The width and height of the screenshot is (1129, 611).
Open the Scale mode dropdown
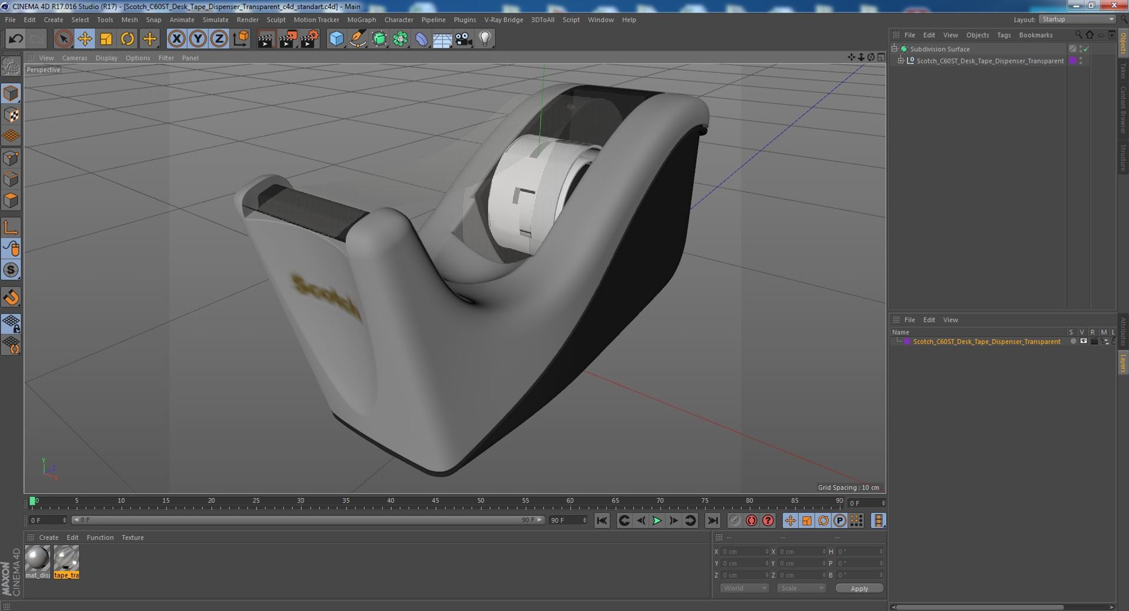(801, 588)
